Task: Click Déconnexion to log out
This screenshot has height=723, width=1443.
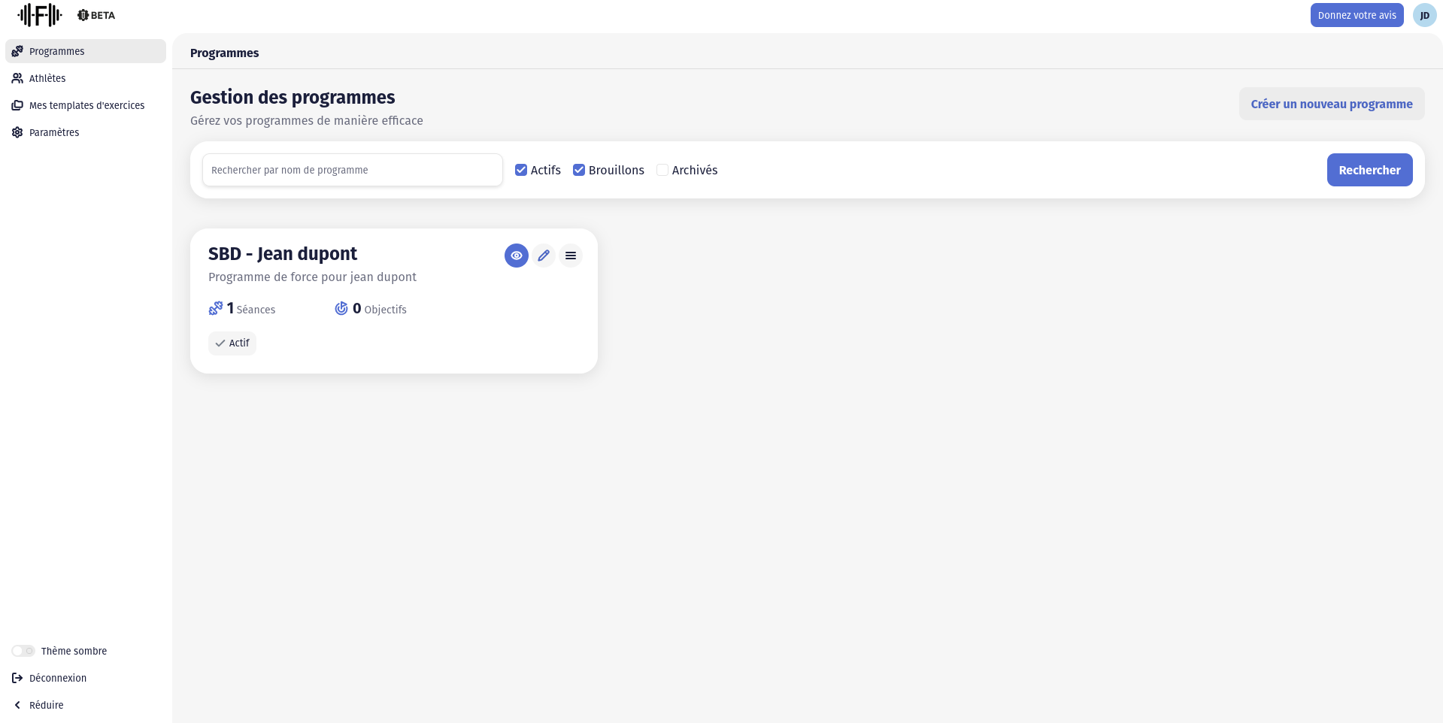Action: [57, 678]
